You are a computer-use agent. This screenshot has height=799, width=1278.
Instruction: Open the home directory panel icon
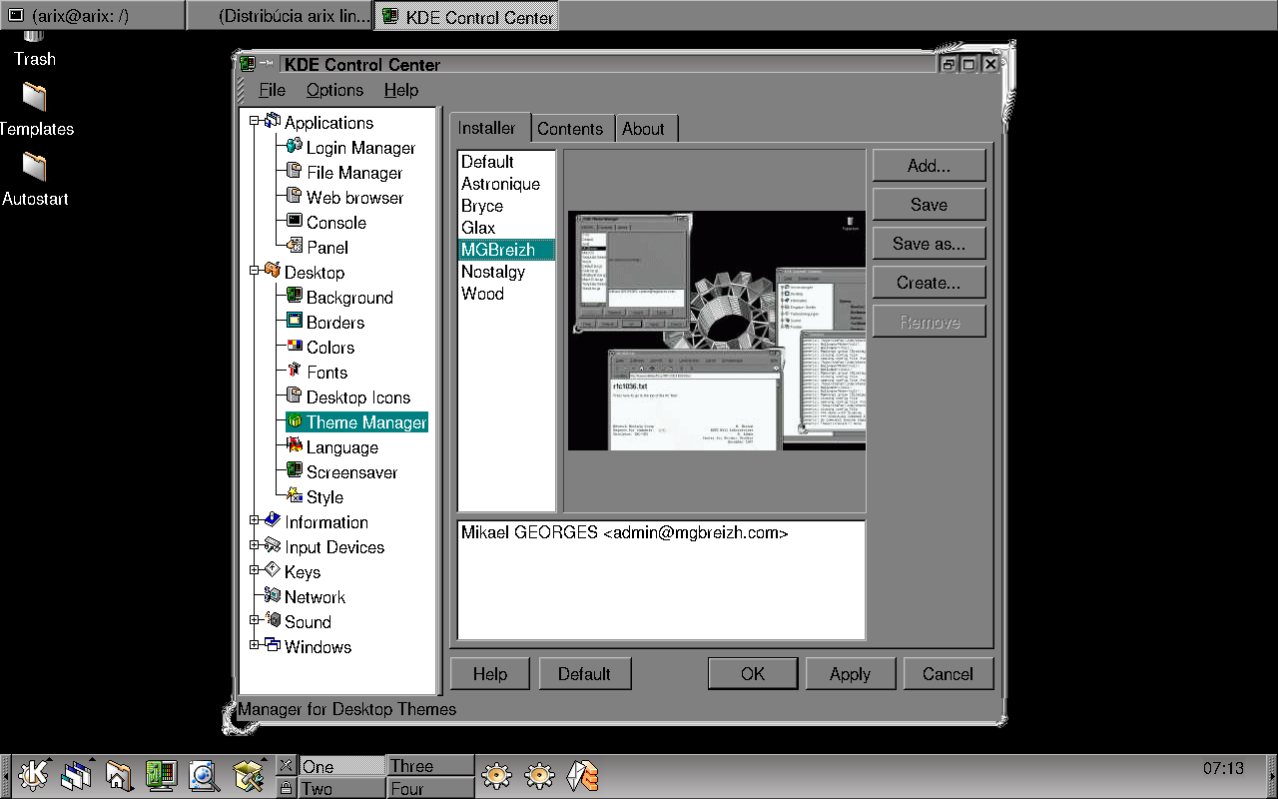(x=118, y=775)
